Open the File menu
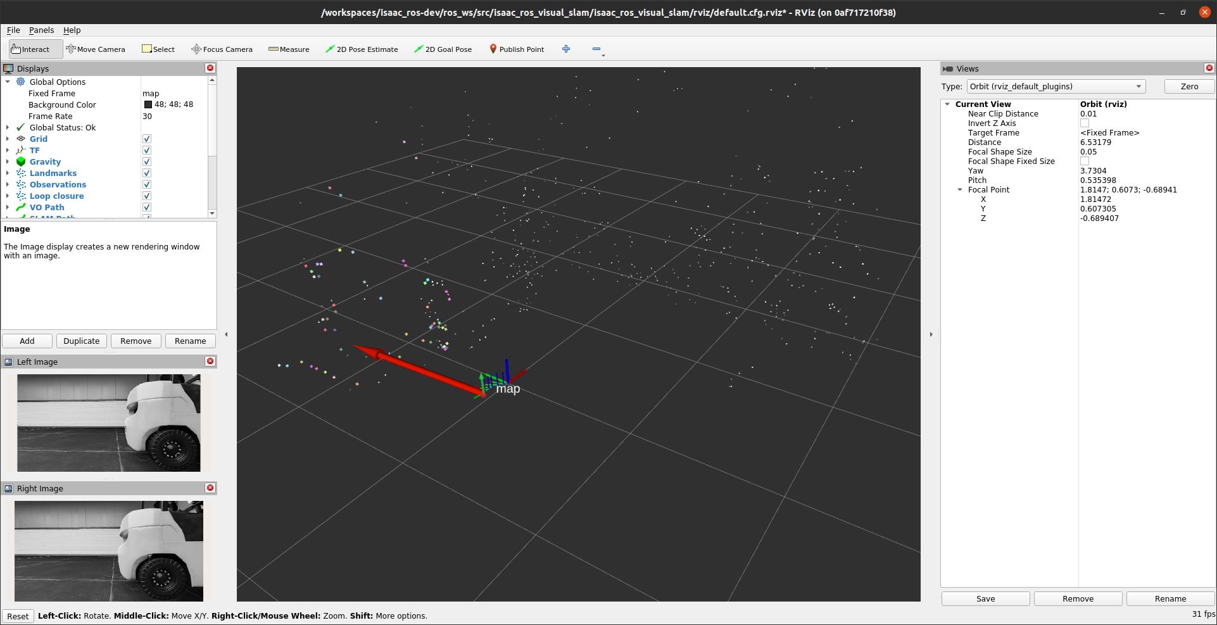Image resolution: width=1217 pixels, height=625 pixels. 13,30
